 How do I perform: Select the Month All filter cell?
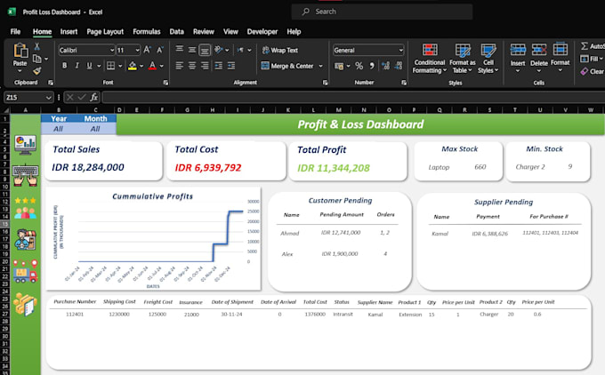click(95, 129)
